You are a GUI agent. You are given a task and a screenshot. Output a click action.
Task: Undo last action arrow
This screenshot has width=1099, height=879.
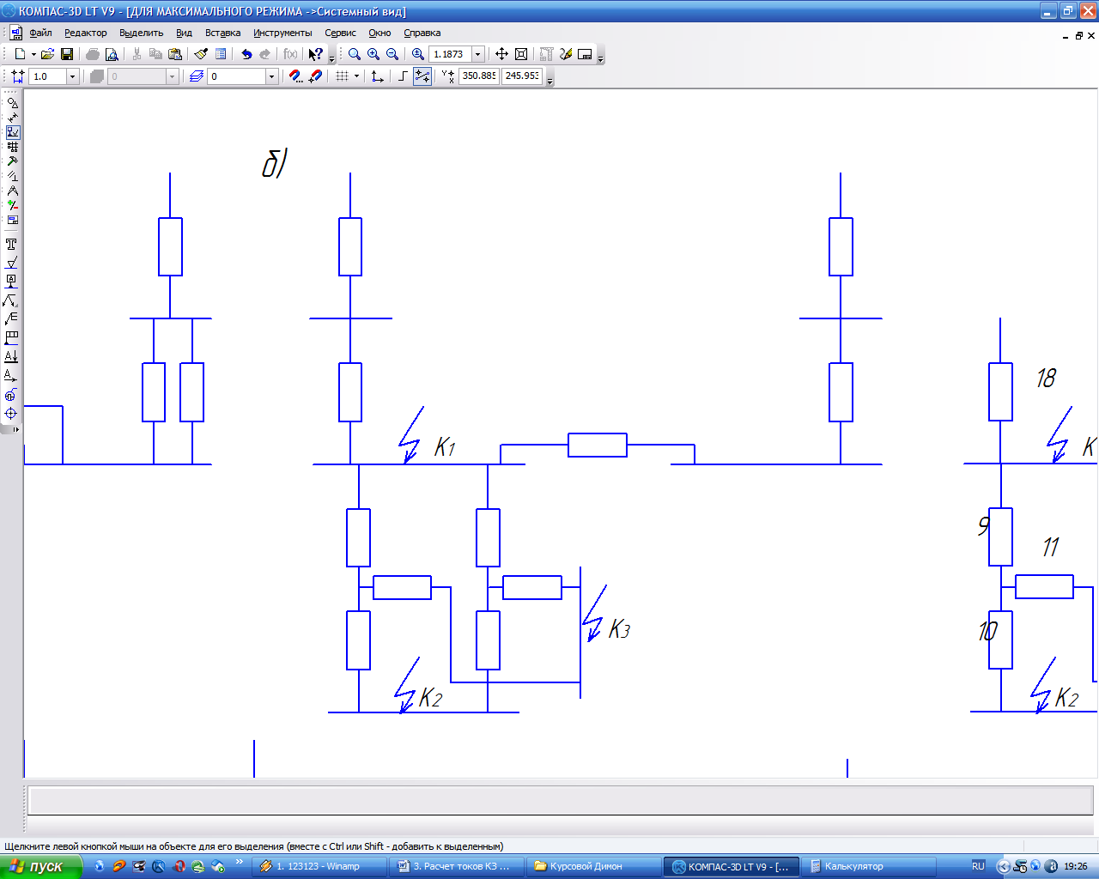click(246, 54)
